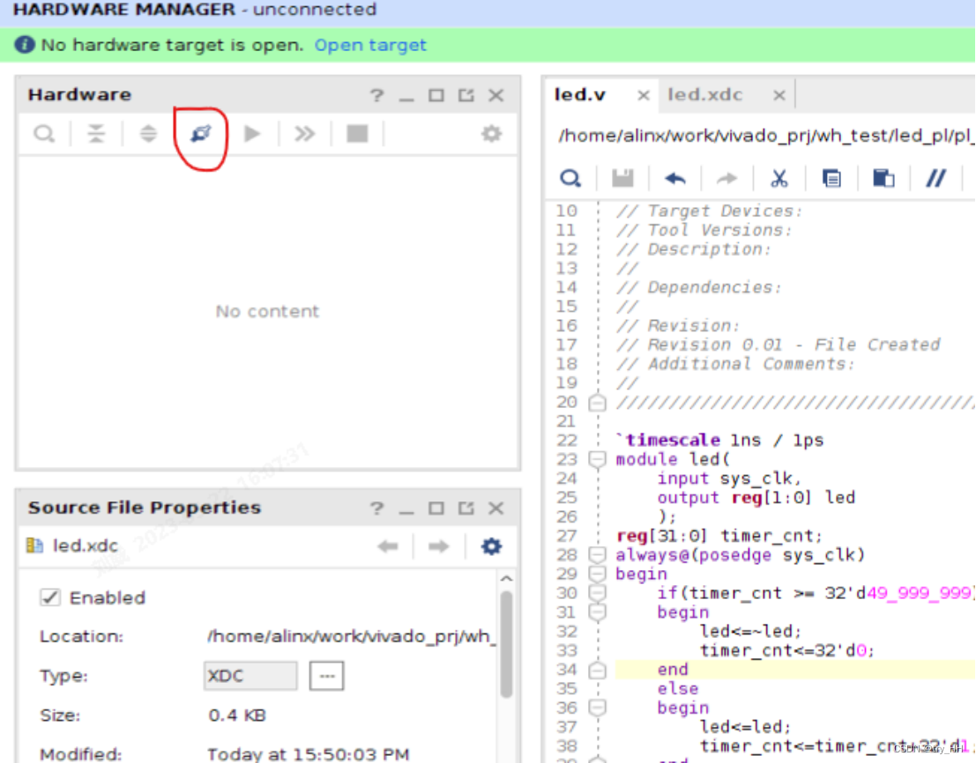The height and width of the screenshot is (763, 976).
Task: Collapse the always block at line 28
Action: pyautogui.click(x=597, y=555)
